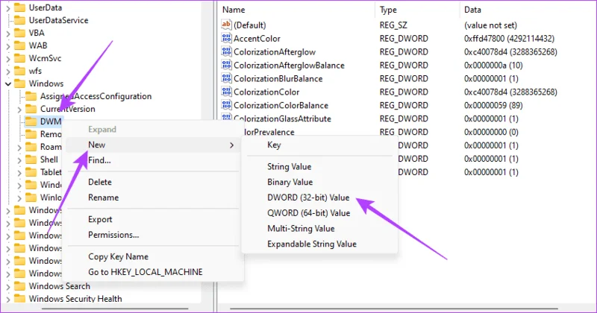Click the DWM folder icon
Image resolution: width=597 pixels, height=313 pixels.
tap(31, 121)
